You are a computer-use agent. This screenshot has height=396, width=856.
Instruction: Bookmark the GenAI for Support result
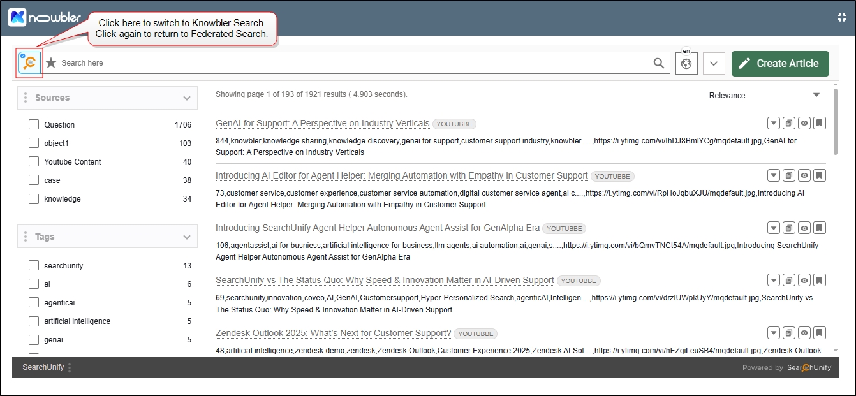coord(820,123)
